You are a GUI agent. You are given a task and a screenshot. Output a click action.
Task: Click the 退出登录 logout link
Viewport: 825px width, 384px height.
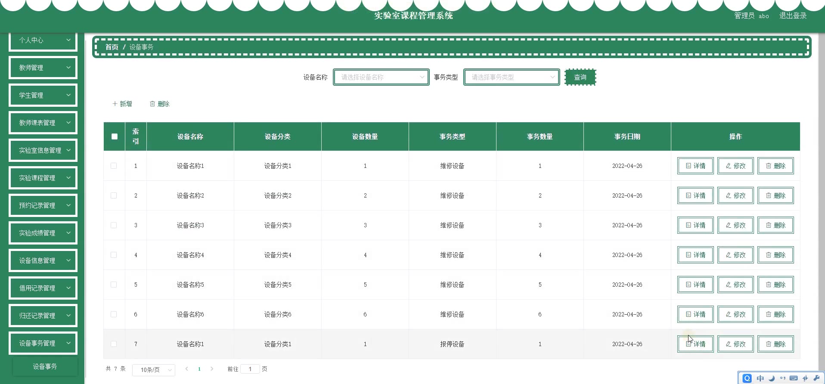tap(793, 15)
